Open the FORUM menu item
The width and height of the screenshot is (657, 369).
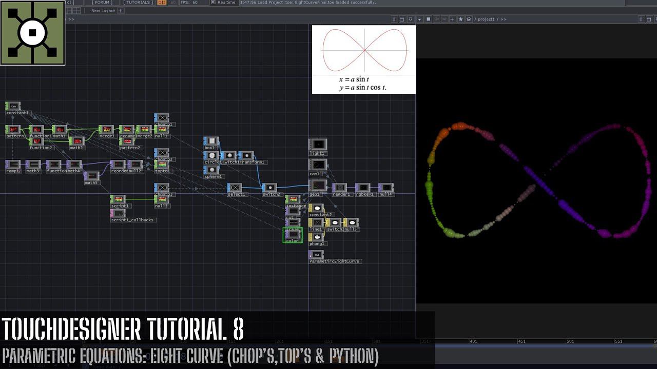pos(102,3)
